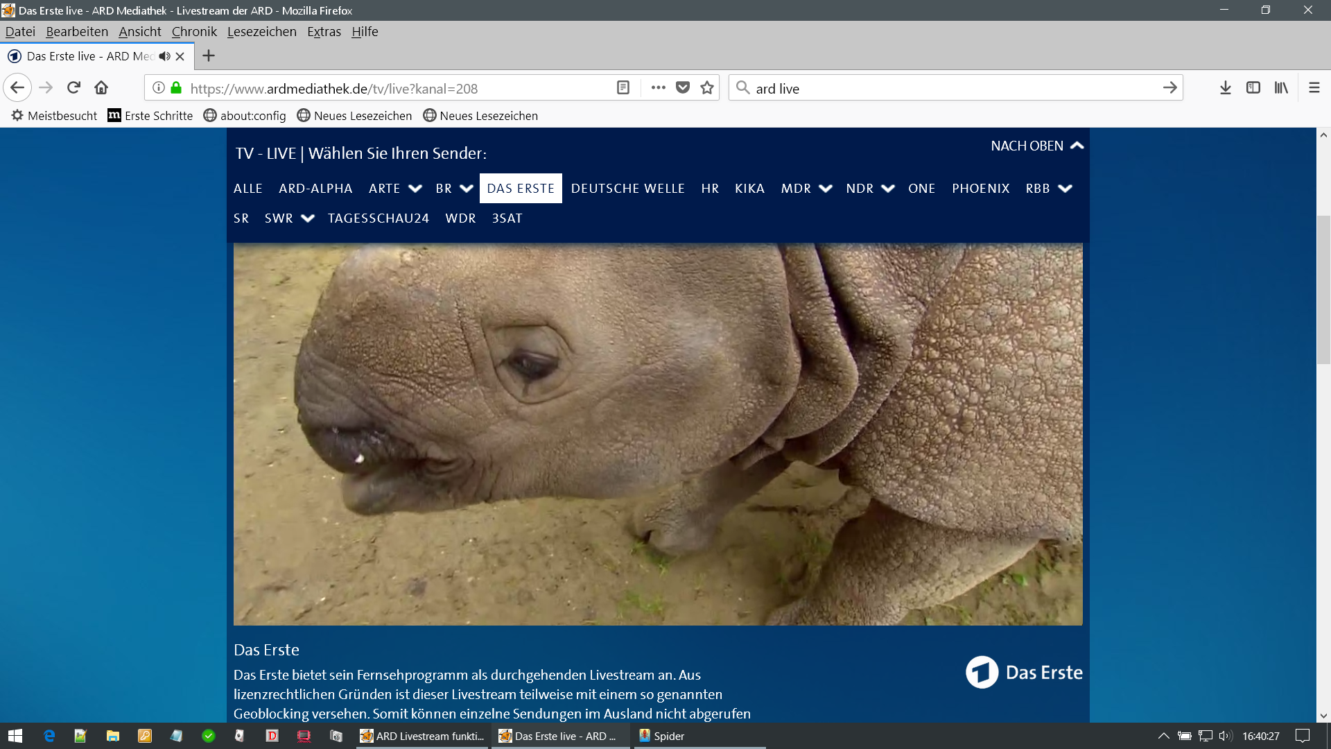Go to the Firefox home page
This screenshot has height=749, width=1331.
(101, 87)
